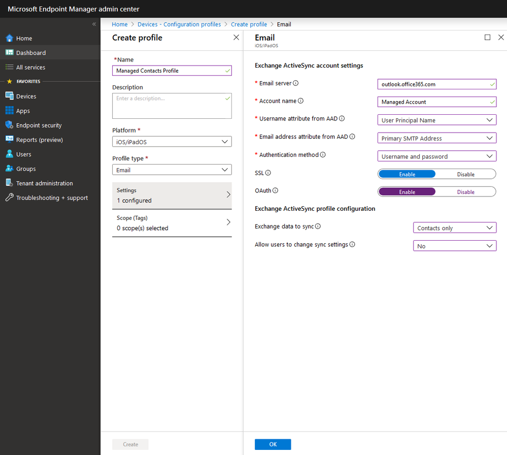Viewport: 507px width, 455px height.
Task: Maximize the Email blade
Action: (487, 37)
